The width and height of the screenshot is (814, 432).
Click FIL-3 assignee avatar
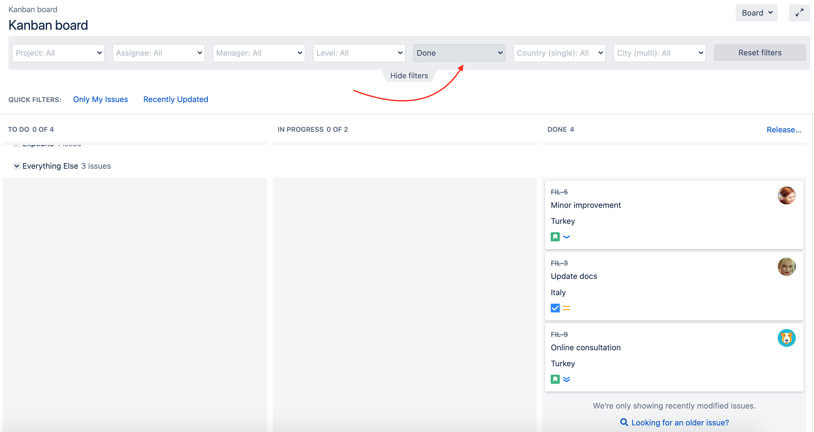[x=786, y=267]
